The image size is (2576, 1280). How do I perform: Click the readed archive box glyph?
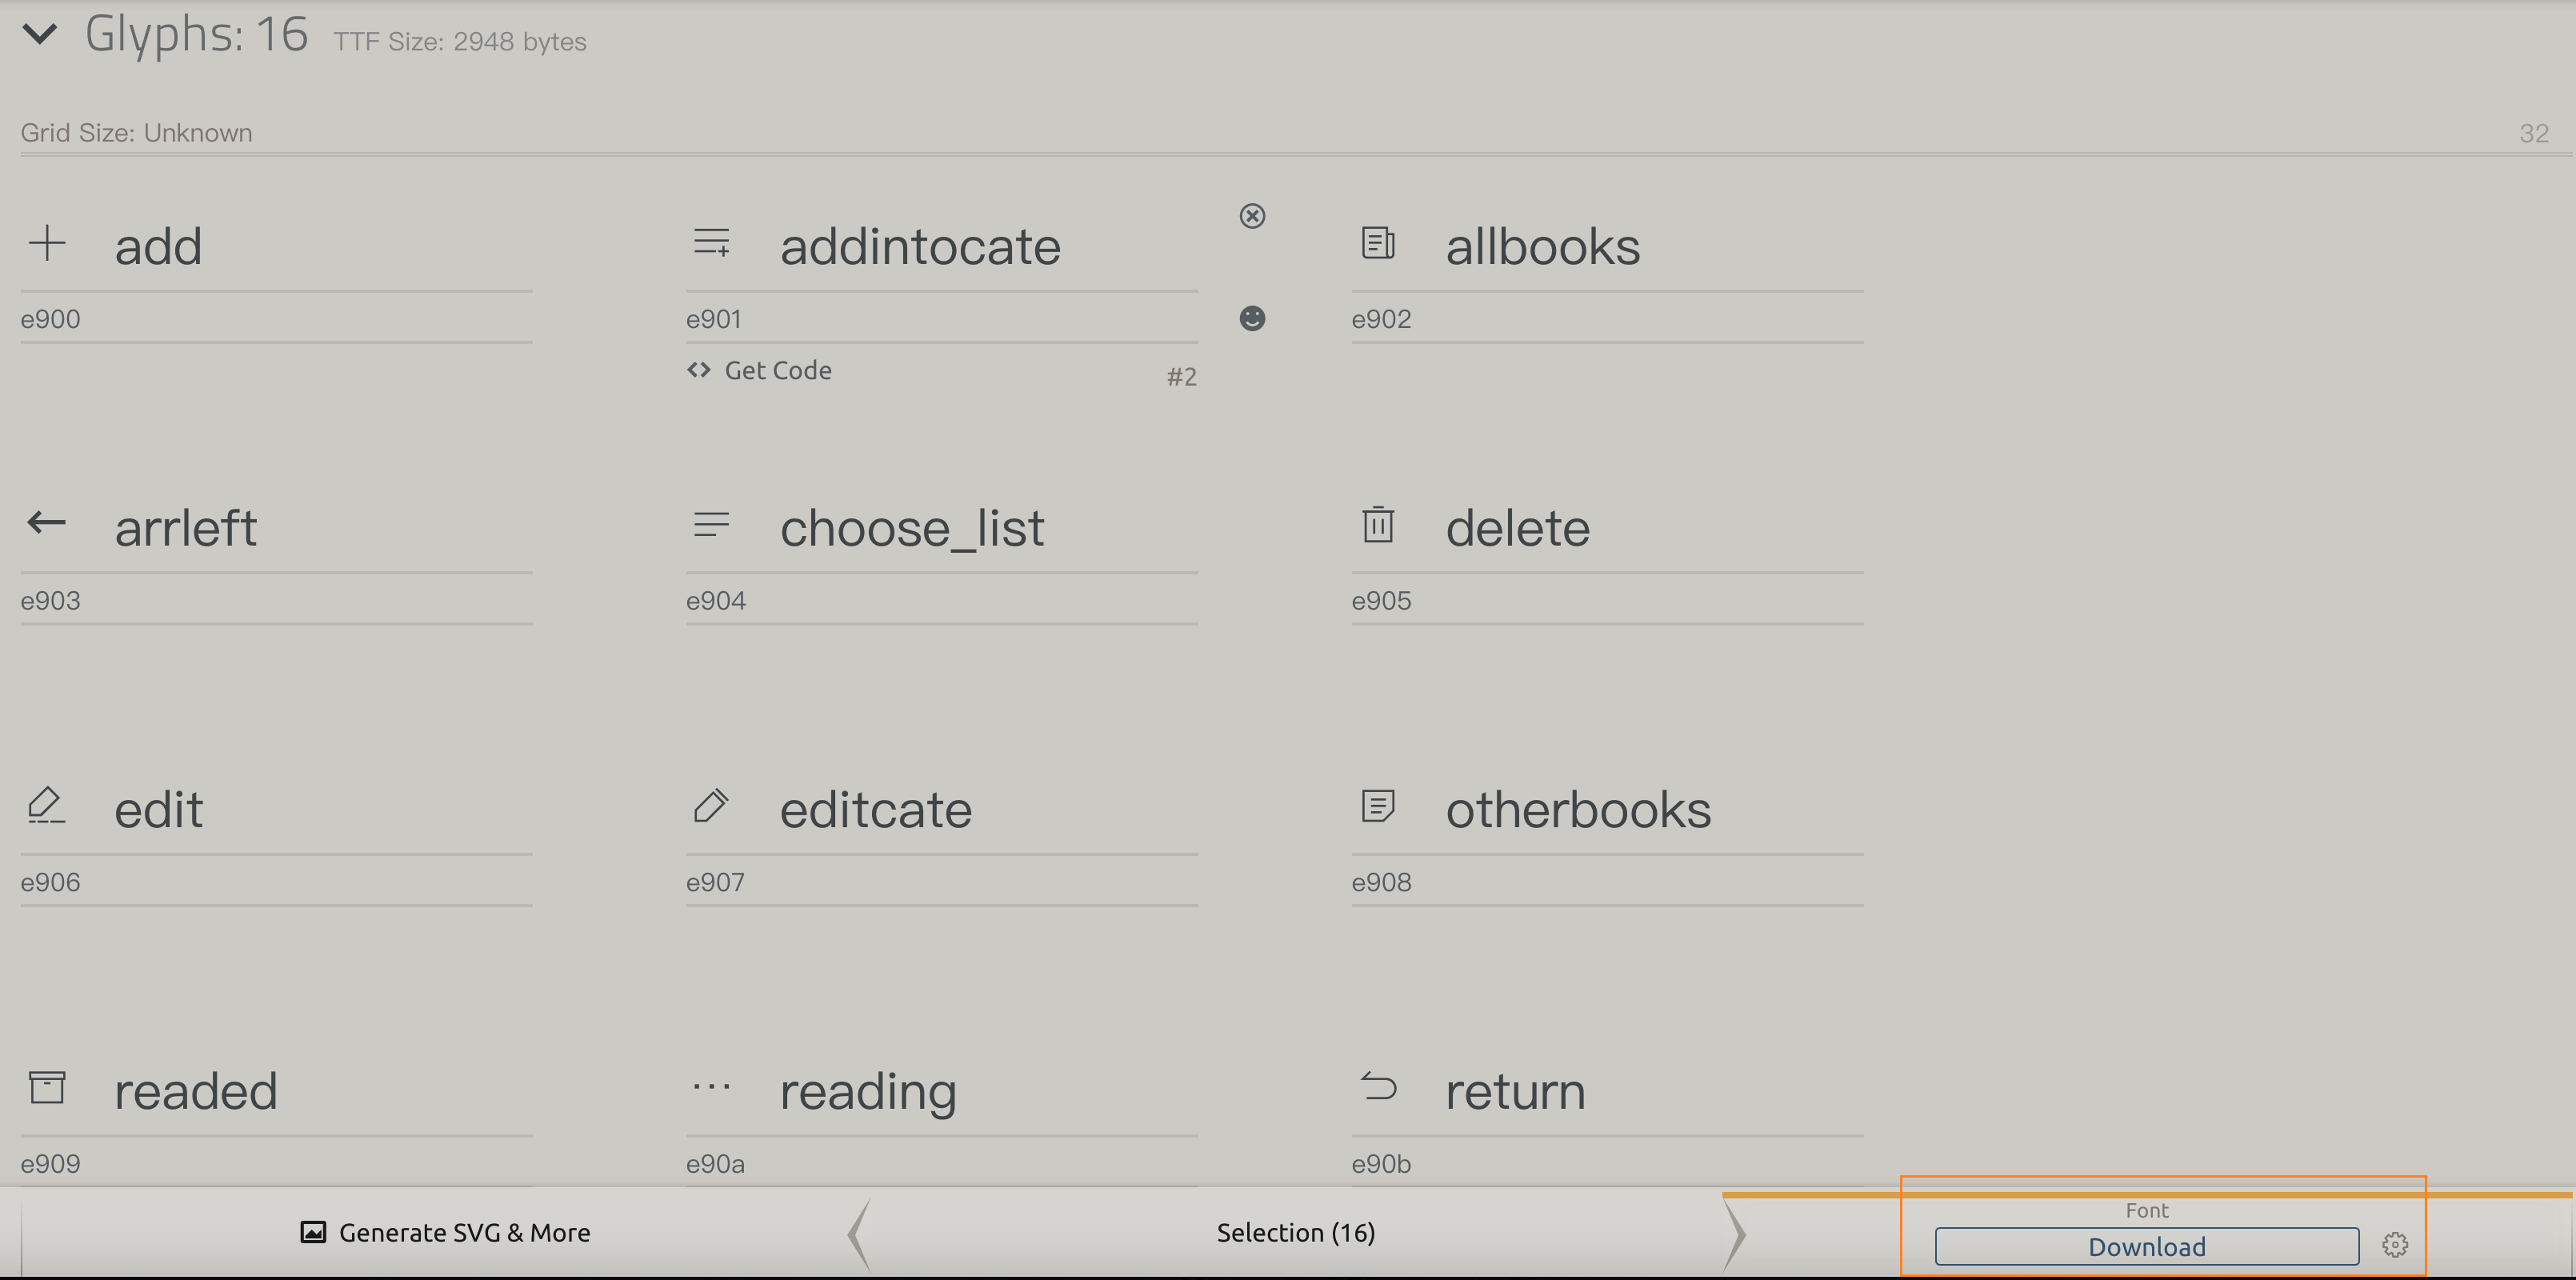pos(47,1087)
